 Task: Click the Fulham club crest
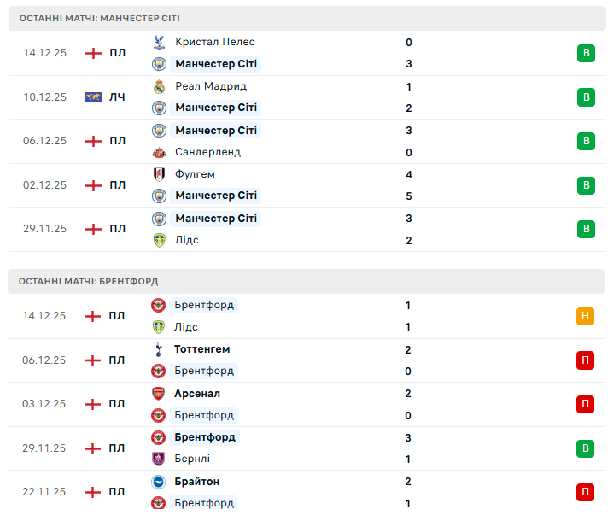click(x=158, y=174)
